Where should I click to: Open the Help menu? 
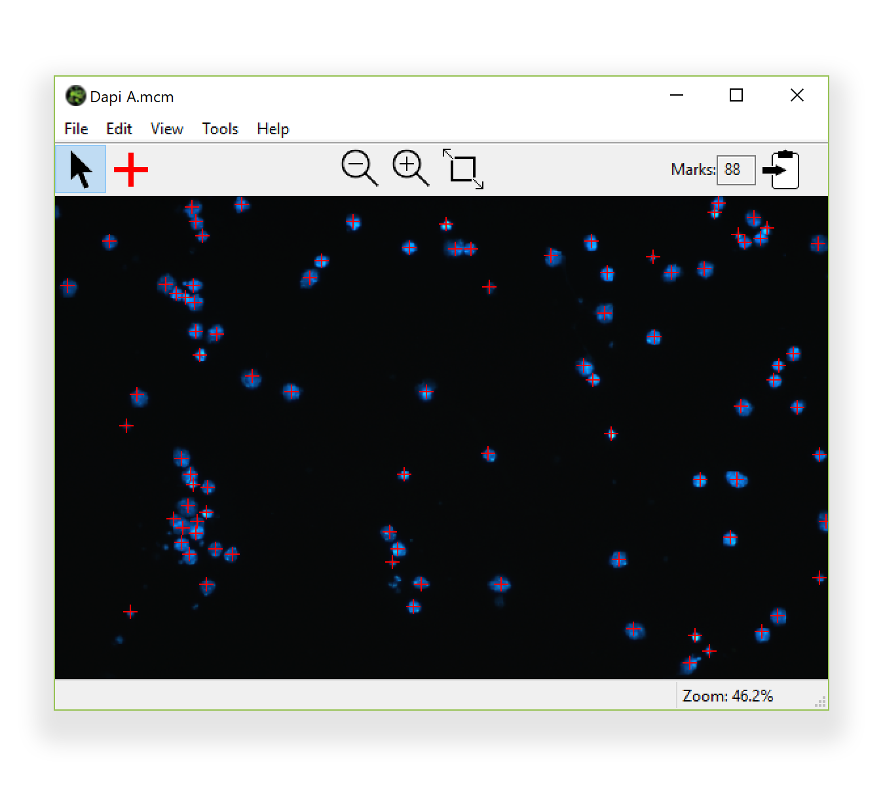click(273, 129)
